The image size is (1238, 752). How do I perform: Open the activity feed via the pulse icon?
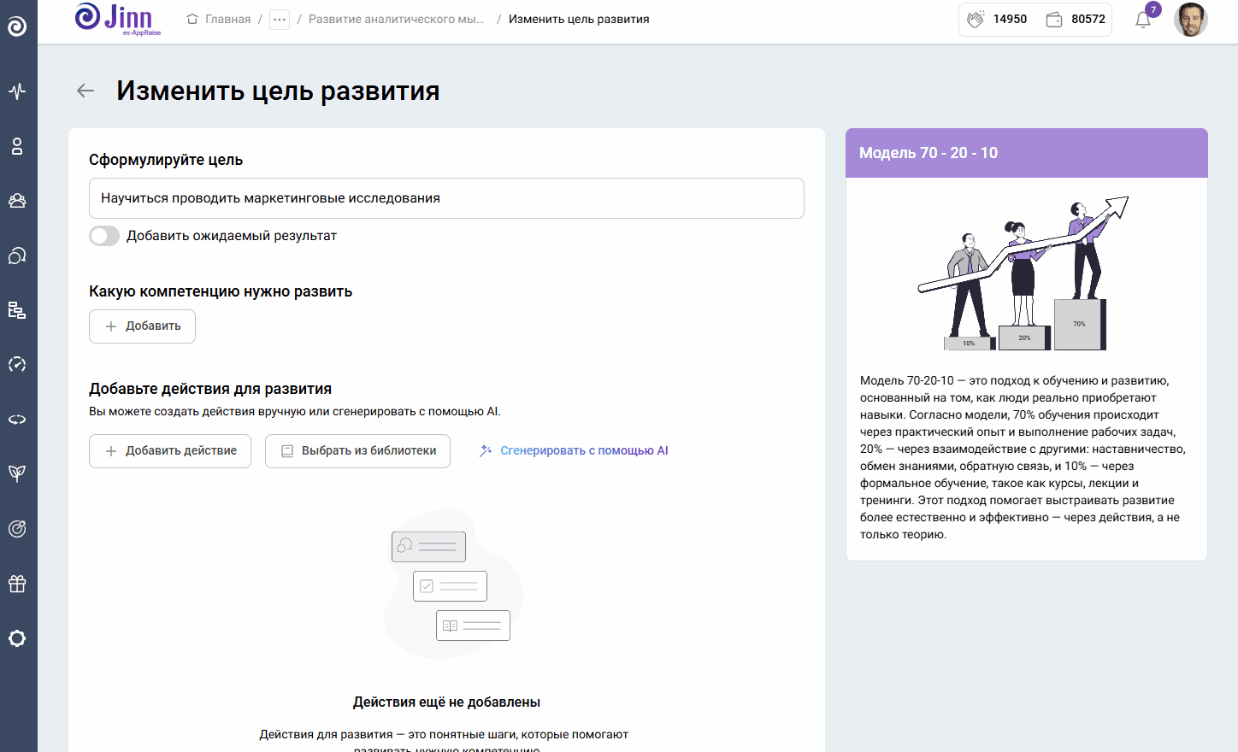17,91
